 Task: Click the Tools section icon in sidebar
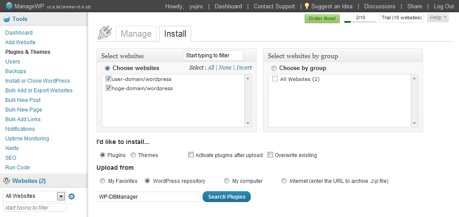[7, 19]
